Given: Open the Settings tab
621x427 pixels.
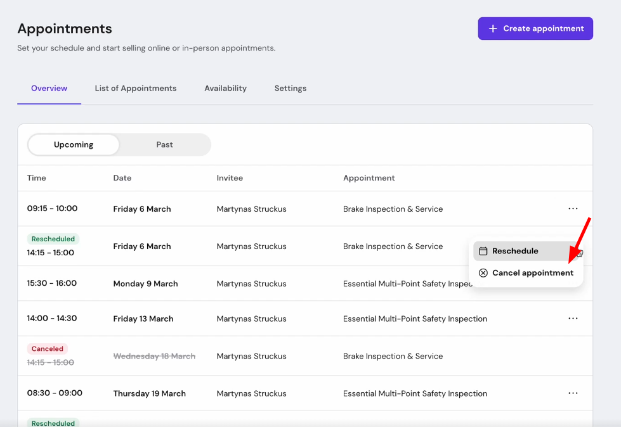Looking at the screenshot, I should 291,88.
